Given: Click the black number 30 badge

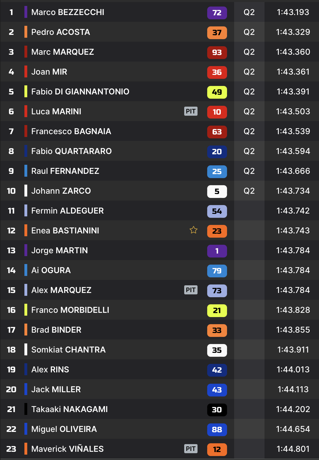Looking at the screenshot, I should tap(217, 410).
